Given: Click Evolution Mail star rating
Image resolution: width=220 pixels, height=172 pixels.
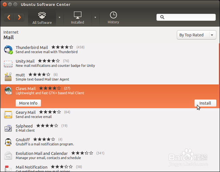Looking at the screenshot, I should tap(82, 153).
